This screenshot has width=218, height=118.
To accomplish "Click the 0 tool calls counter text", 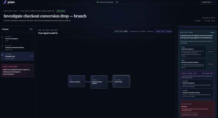I will click(x=210, y=21).
